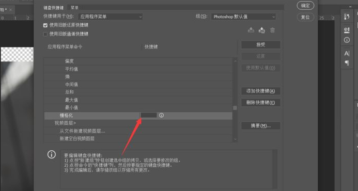Screen dimensions: 358x191
Task: Click the 接受 button
Action: point(261,45)
